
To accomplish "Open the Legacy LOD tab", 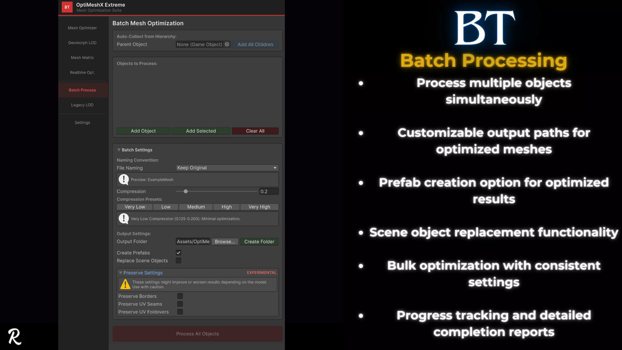I will pyautogui.click(x=82, y=105).
